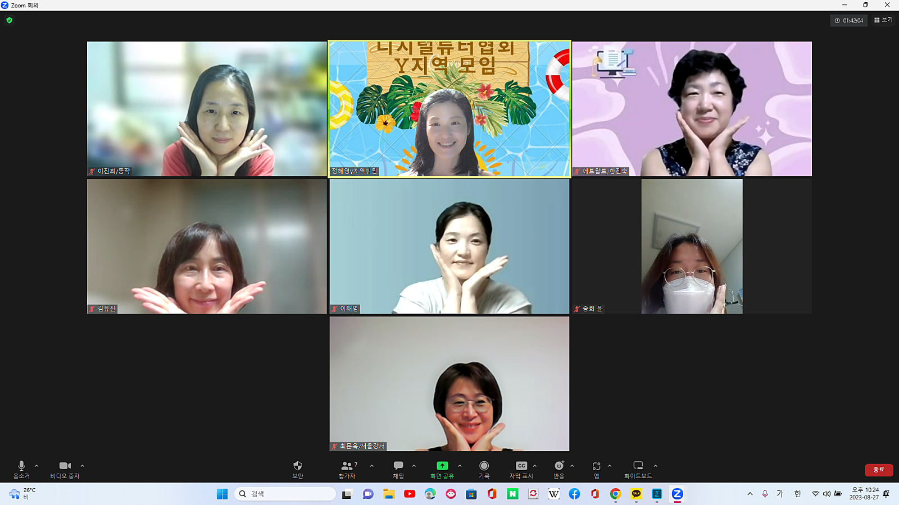The image size is (899, 505).
Task: Open the 화이트보드 (Whiteboard) icon
Action: pos(638,466)
